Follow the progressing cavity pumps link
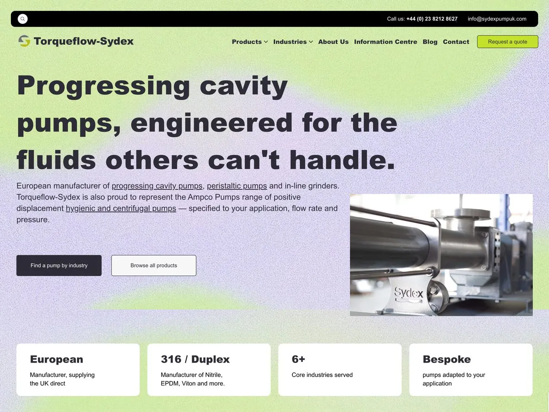Viewport: 549px width, 412px height. [x=157, y=186]
